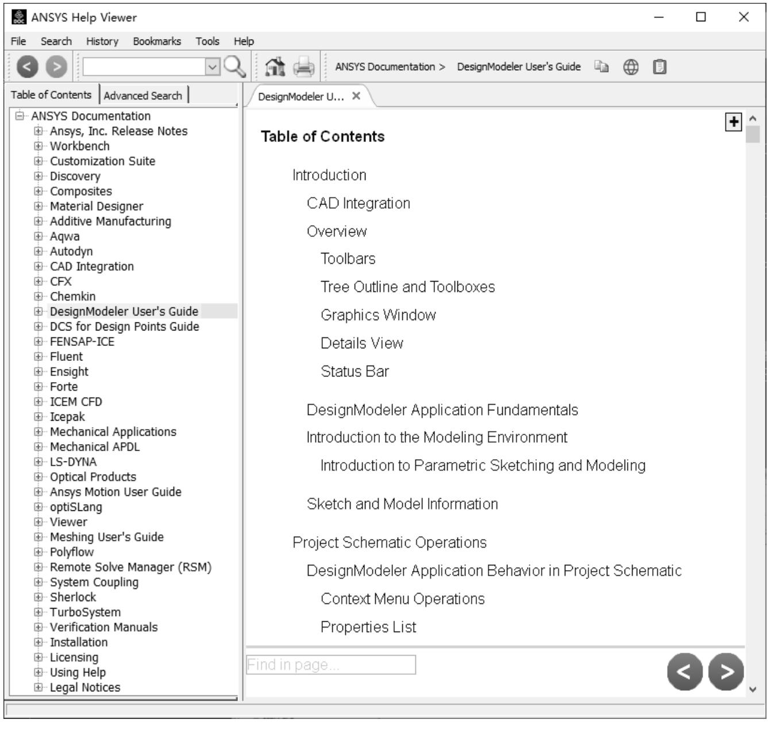This screenshot has height=731, width=778.
Task: Select the optiSLang tree item
Action: (x=76, y=507)
